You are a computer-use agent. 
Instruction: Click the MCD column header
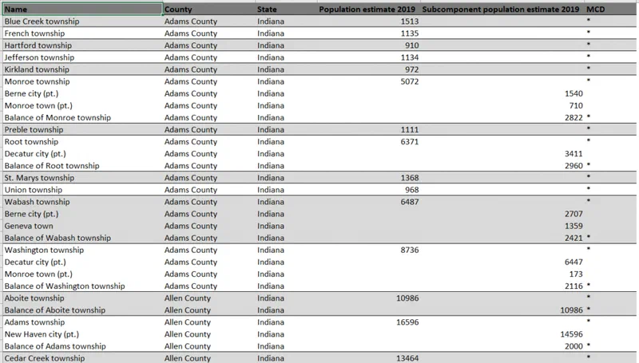tap(595, 9)
